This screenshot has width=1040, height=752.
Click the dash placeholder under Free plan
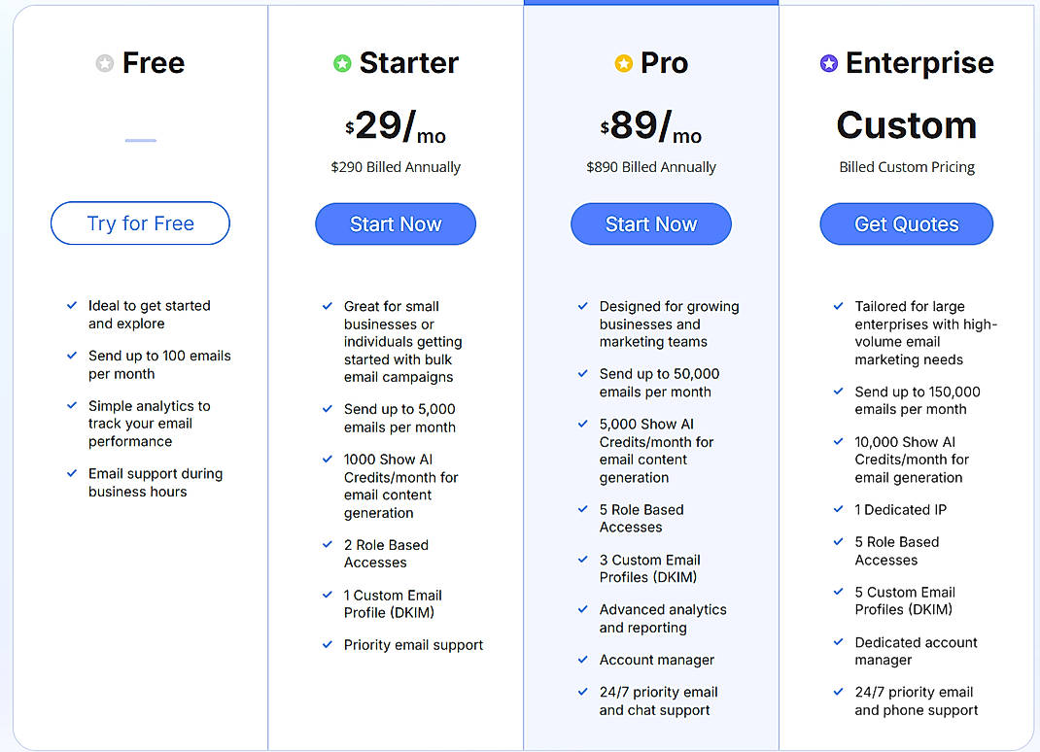pos(140,140)
